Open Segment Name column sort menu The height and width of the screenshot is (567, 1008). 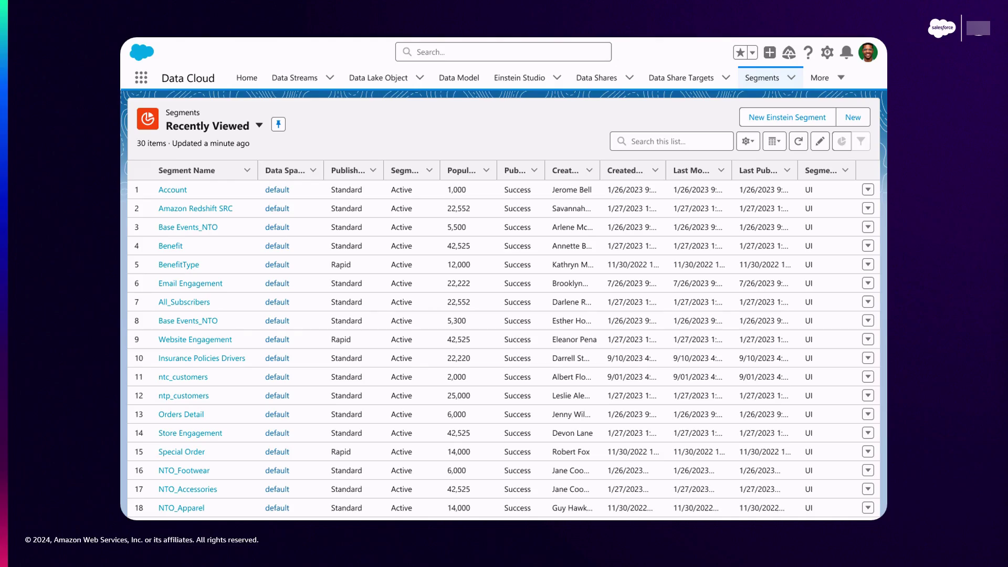[247, 171]
